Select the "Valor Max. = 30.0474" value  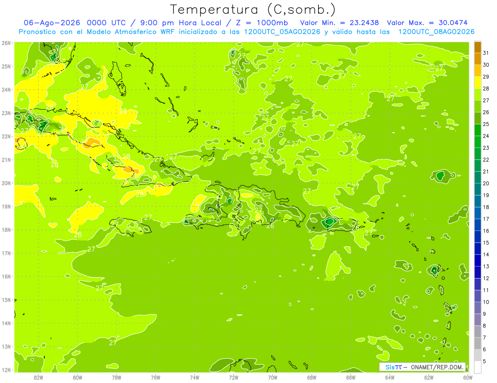(x=427, y=23)
